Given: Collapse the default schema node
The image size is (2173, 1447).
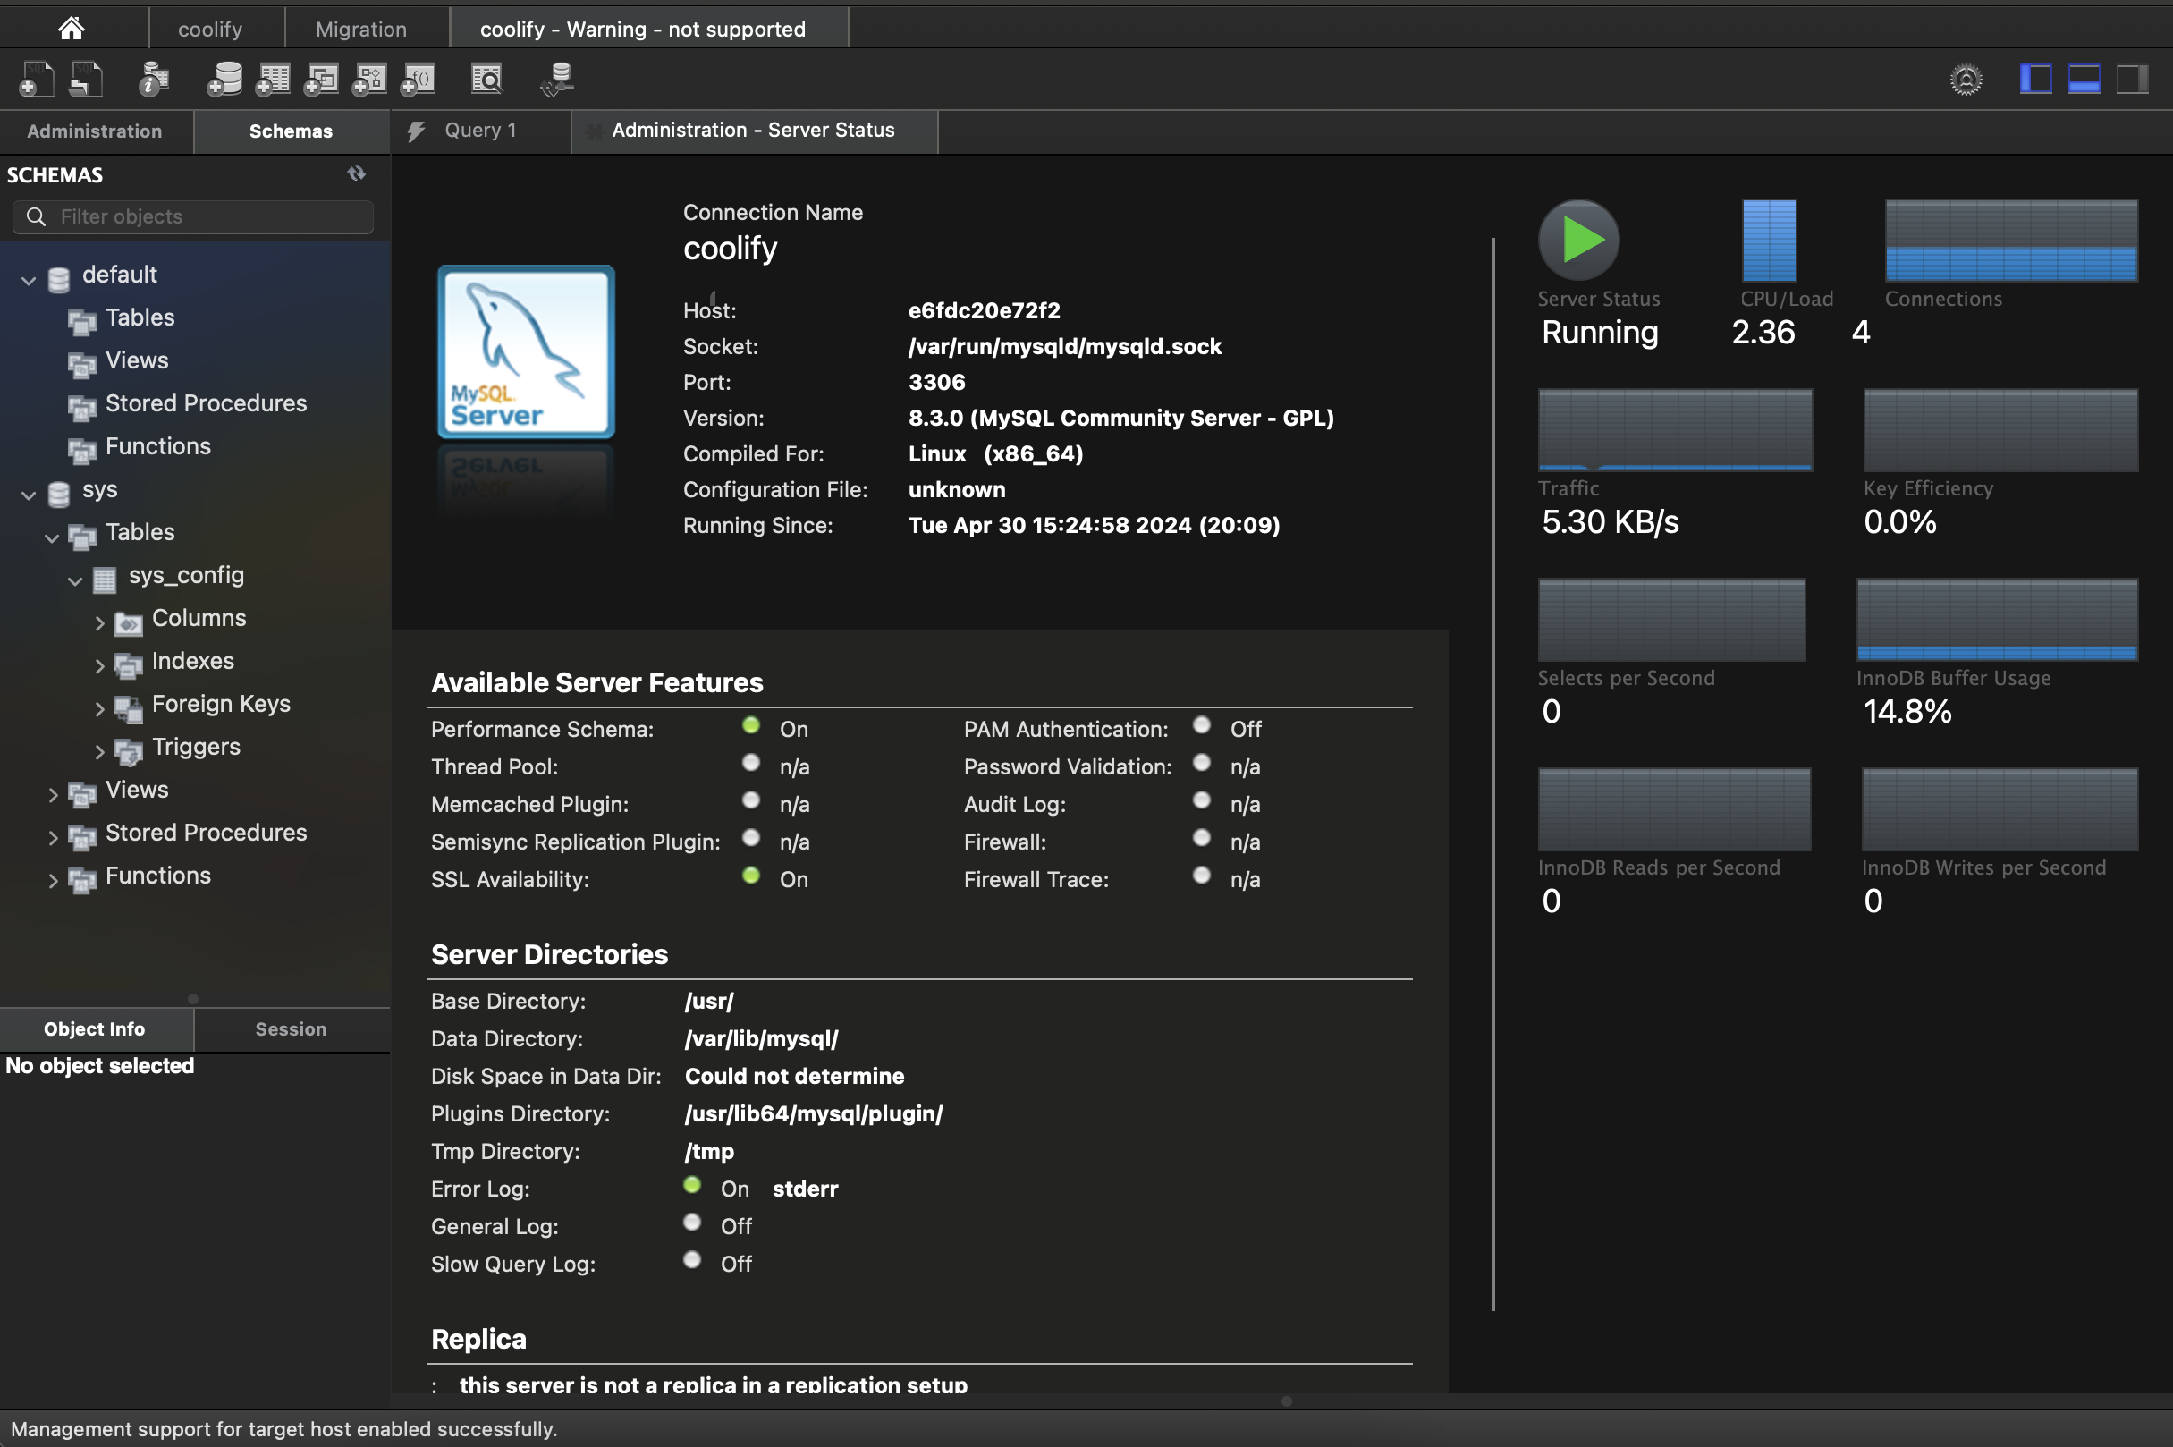Looking at the screenshot, I should tap(29, 280).
